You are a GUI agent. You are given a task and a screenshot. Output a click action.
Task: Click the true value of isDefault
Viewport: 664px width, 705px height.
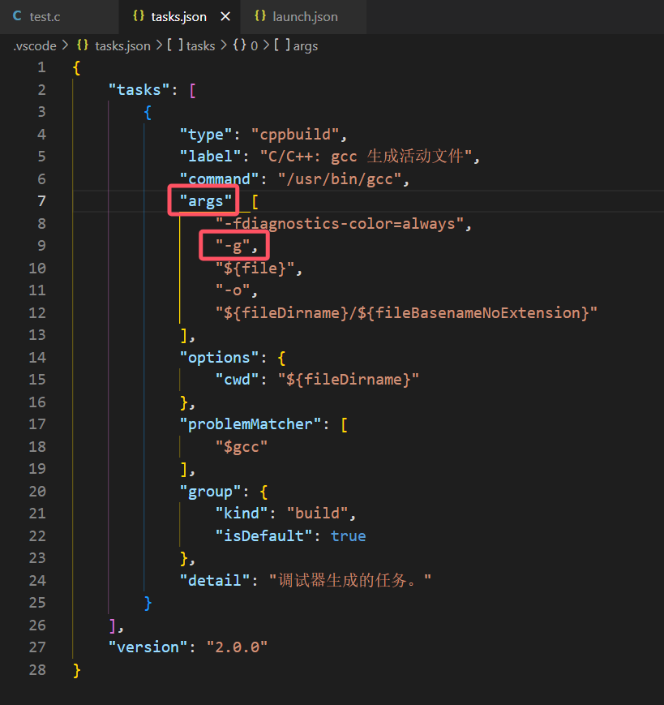(x=348, y=536)
